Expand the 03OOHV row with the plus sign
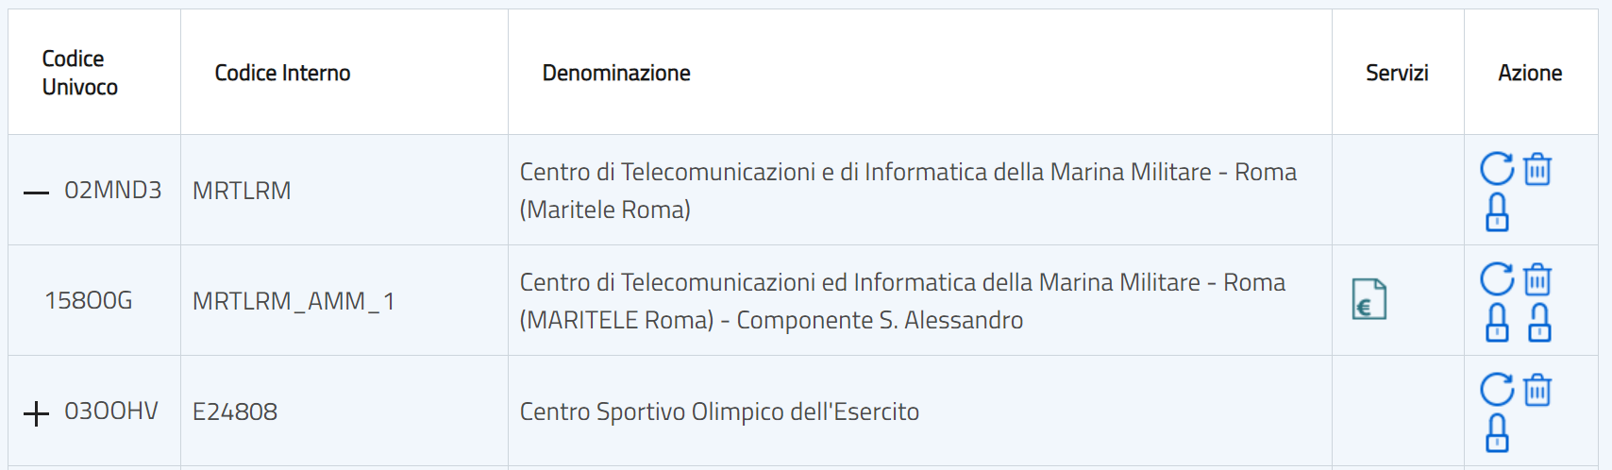1612x470 pixels. 36,413
